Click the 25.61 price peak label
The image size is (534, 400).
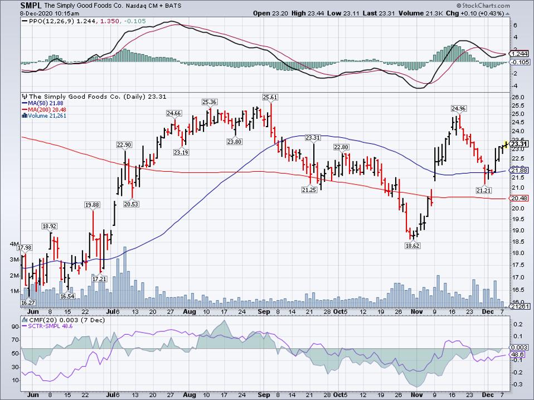(x=270, y=97)
